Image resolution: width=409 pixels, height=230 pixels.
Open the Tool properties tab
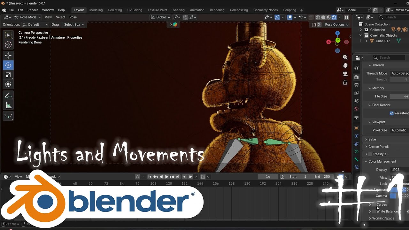coord(357,68)
